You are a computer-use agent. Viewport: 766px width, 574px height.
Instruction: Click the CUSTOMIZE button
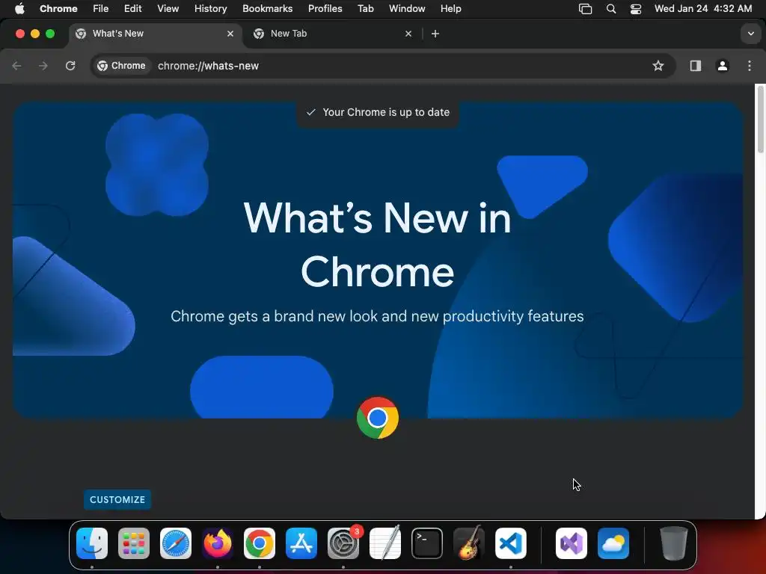(x=117, y=500)
